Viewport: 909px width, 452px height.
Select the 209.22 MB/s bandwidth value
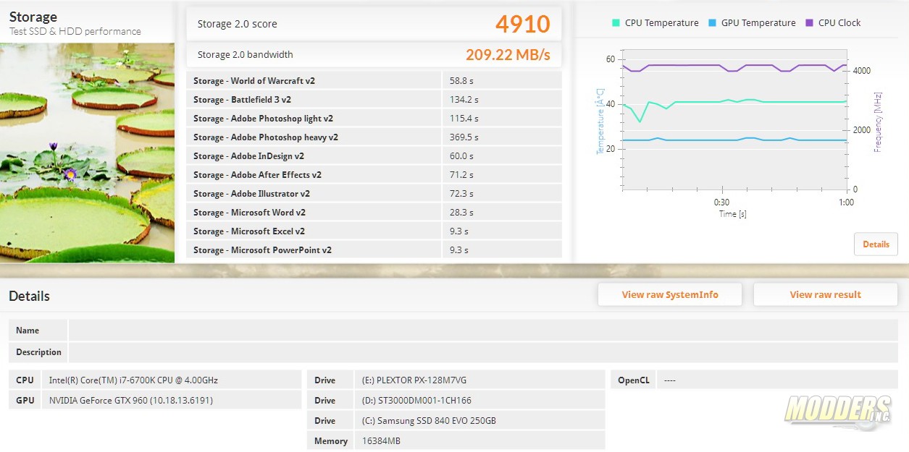[x=508, y=54]
